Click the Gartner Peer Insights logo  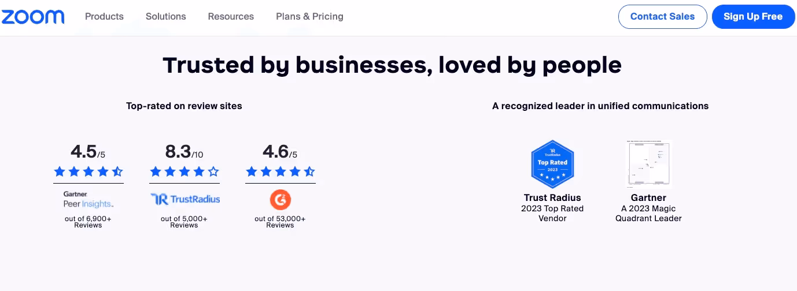88,199
